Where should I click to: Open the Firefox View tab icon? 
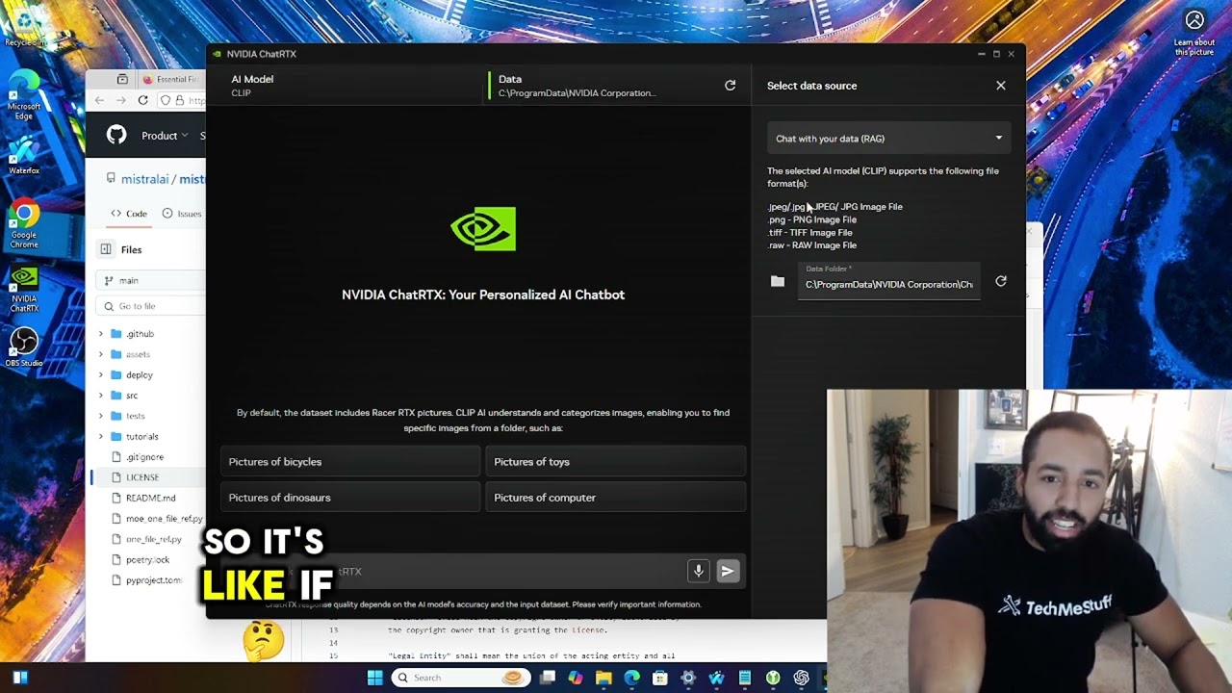[x=122, y=79]
